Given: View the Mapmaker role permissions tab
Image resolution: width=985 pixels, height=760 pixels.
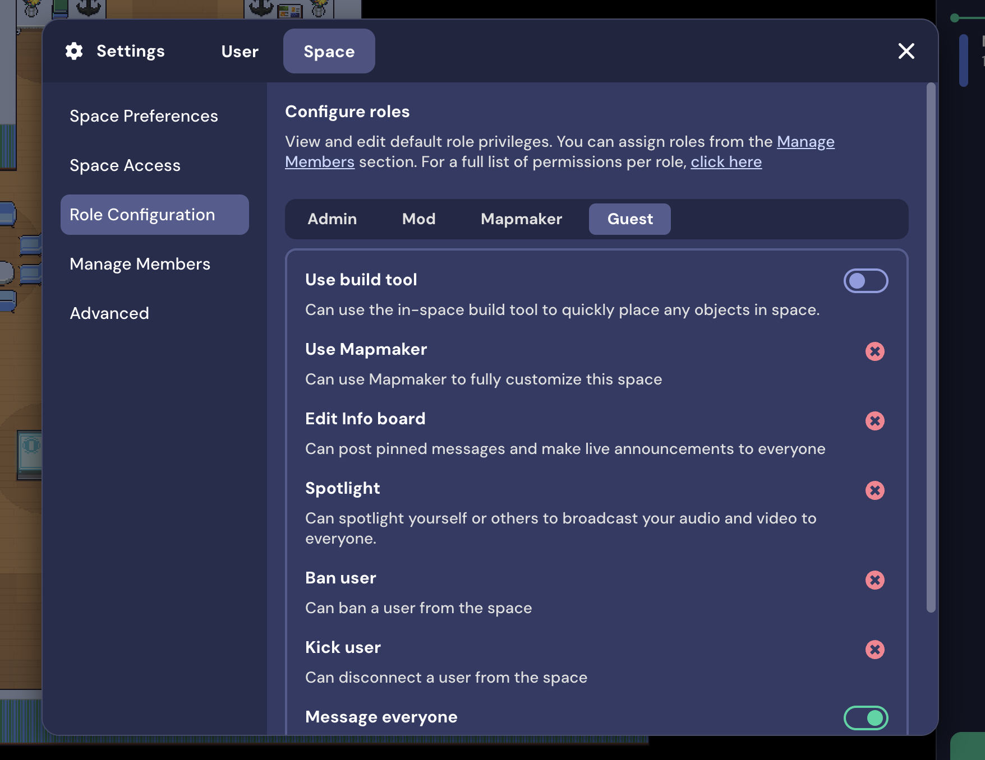Looking at the screenshot, I should coord(521,219).
